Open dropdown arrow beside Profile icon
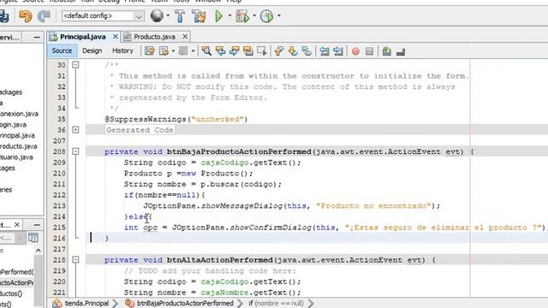548x308 pixels. pyautogui.click(x=278, y=15)
